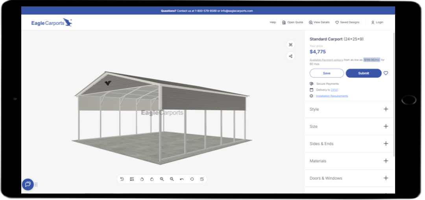The height and width of the screenshot is (200, 425).
Task: Expand the Size section
Action: tap(349, 127)
